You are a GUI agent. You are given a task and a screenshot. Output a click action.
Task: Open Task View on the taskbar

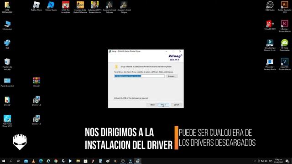click(18, 161)
